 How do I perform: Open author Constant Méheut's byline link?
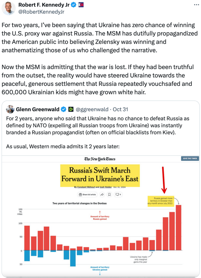pyautogui.click(x=86, y=187)
